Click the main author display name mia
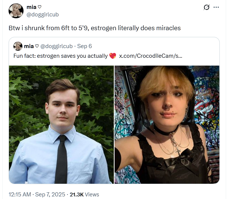228x199 pixels. (x=31, y=7)
